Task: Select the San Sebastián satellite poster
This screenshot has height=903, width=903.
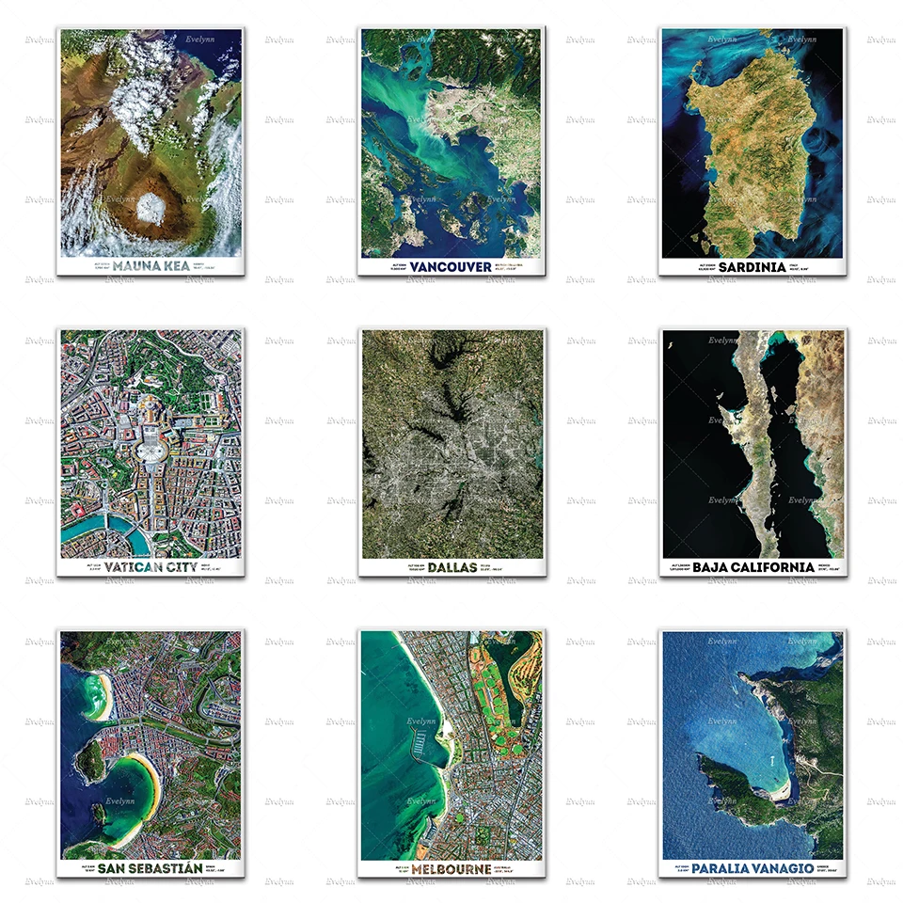Action: point(150,753)
